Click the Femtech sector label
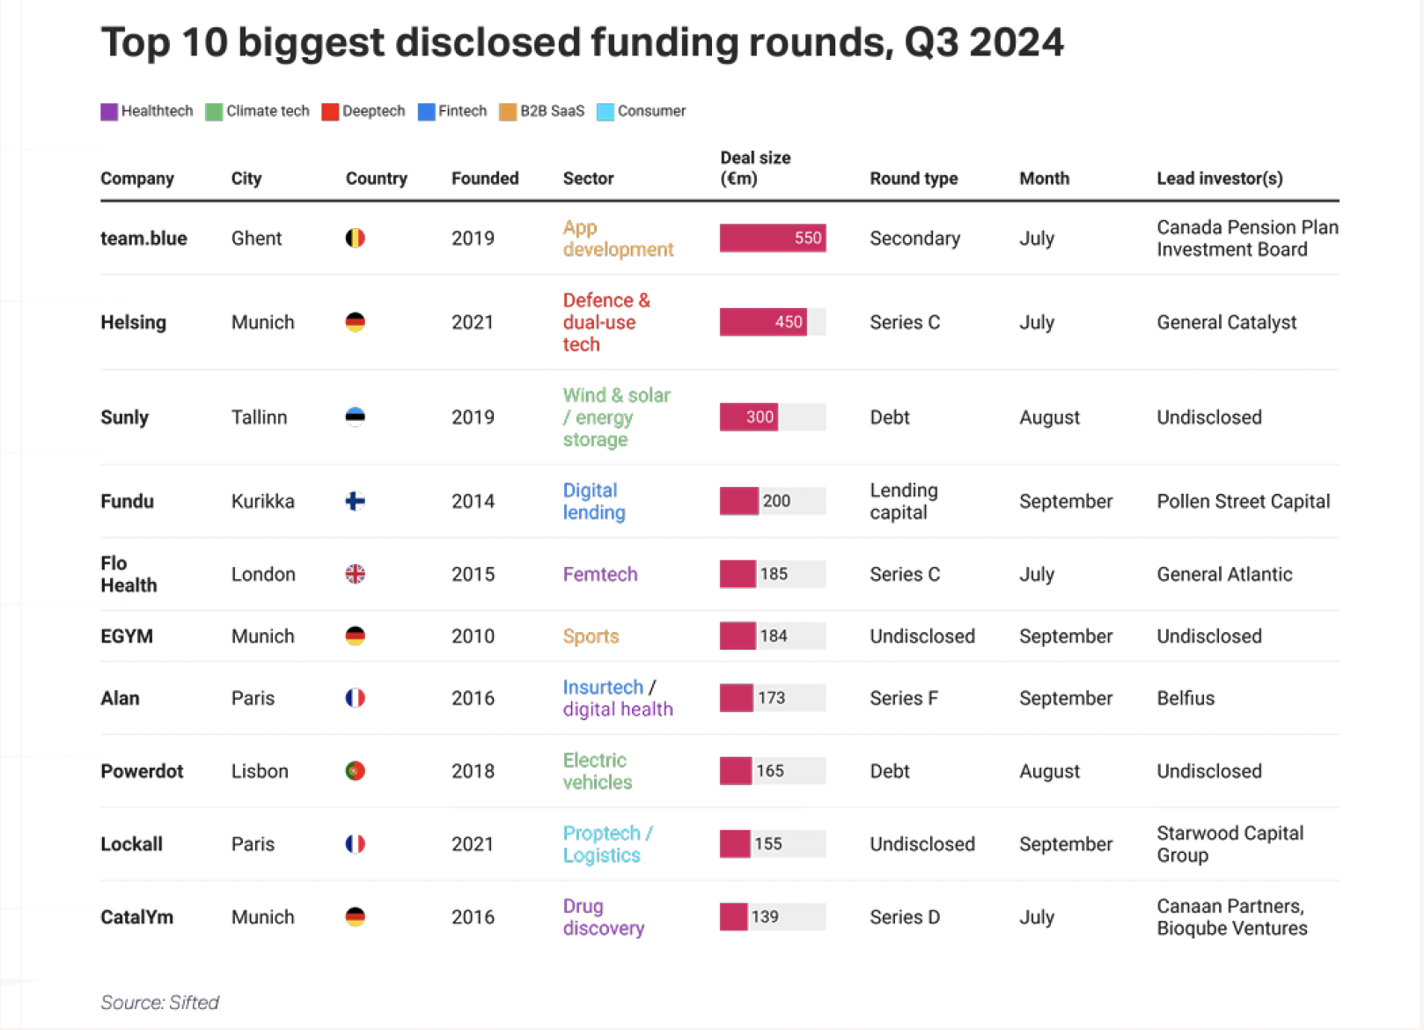This screenshot has height=1030, width=1424. 600,574
